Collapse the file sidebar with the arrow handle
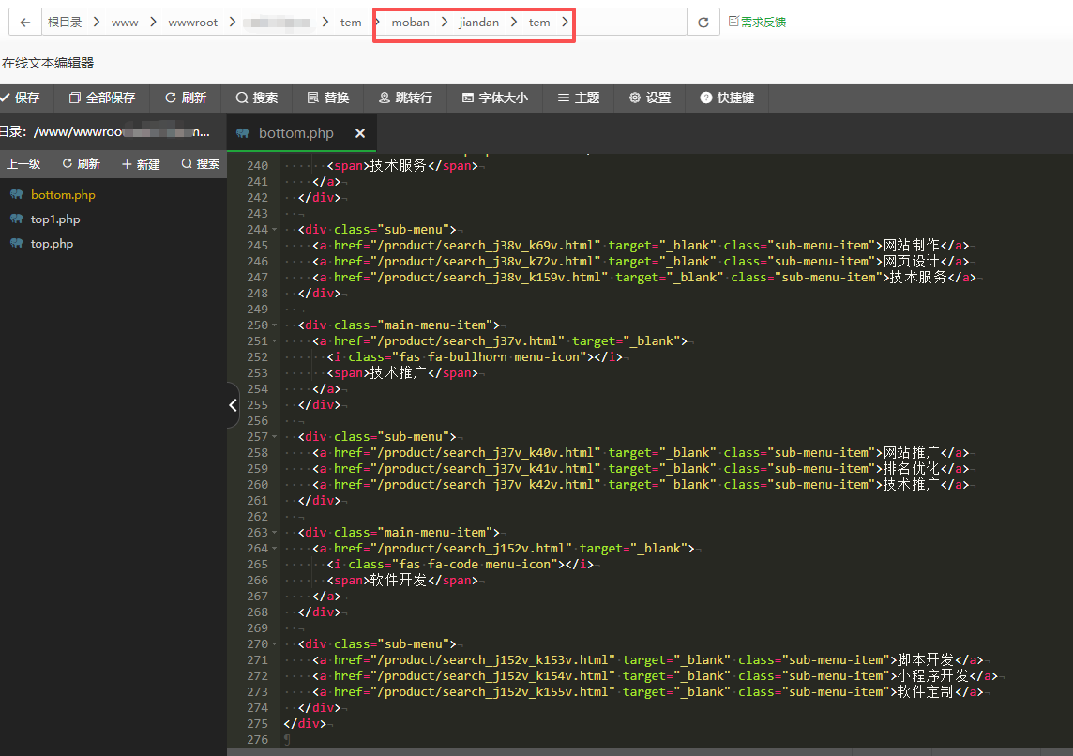The width and height of the screenshot is (1073, 756). [233, 405]
